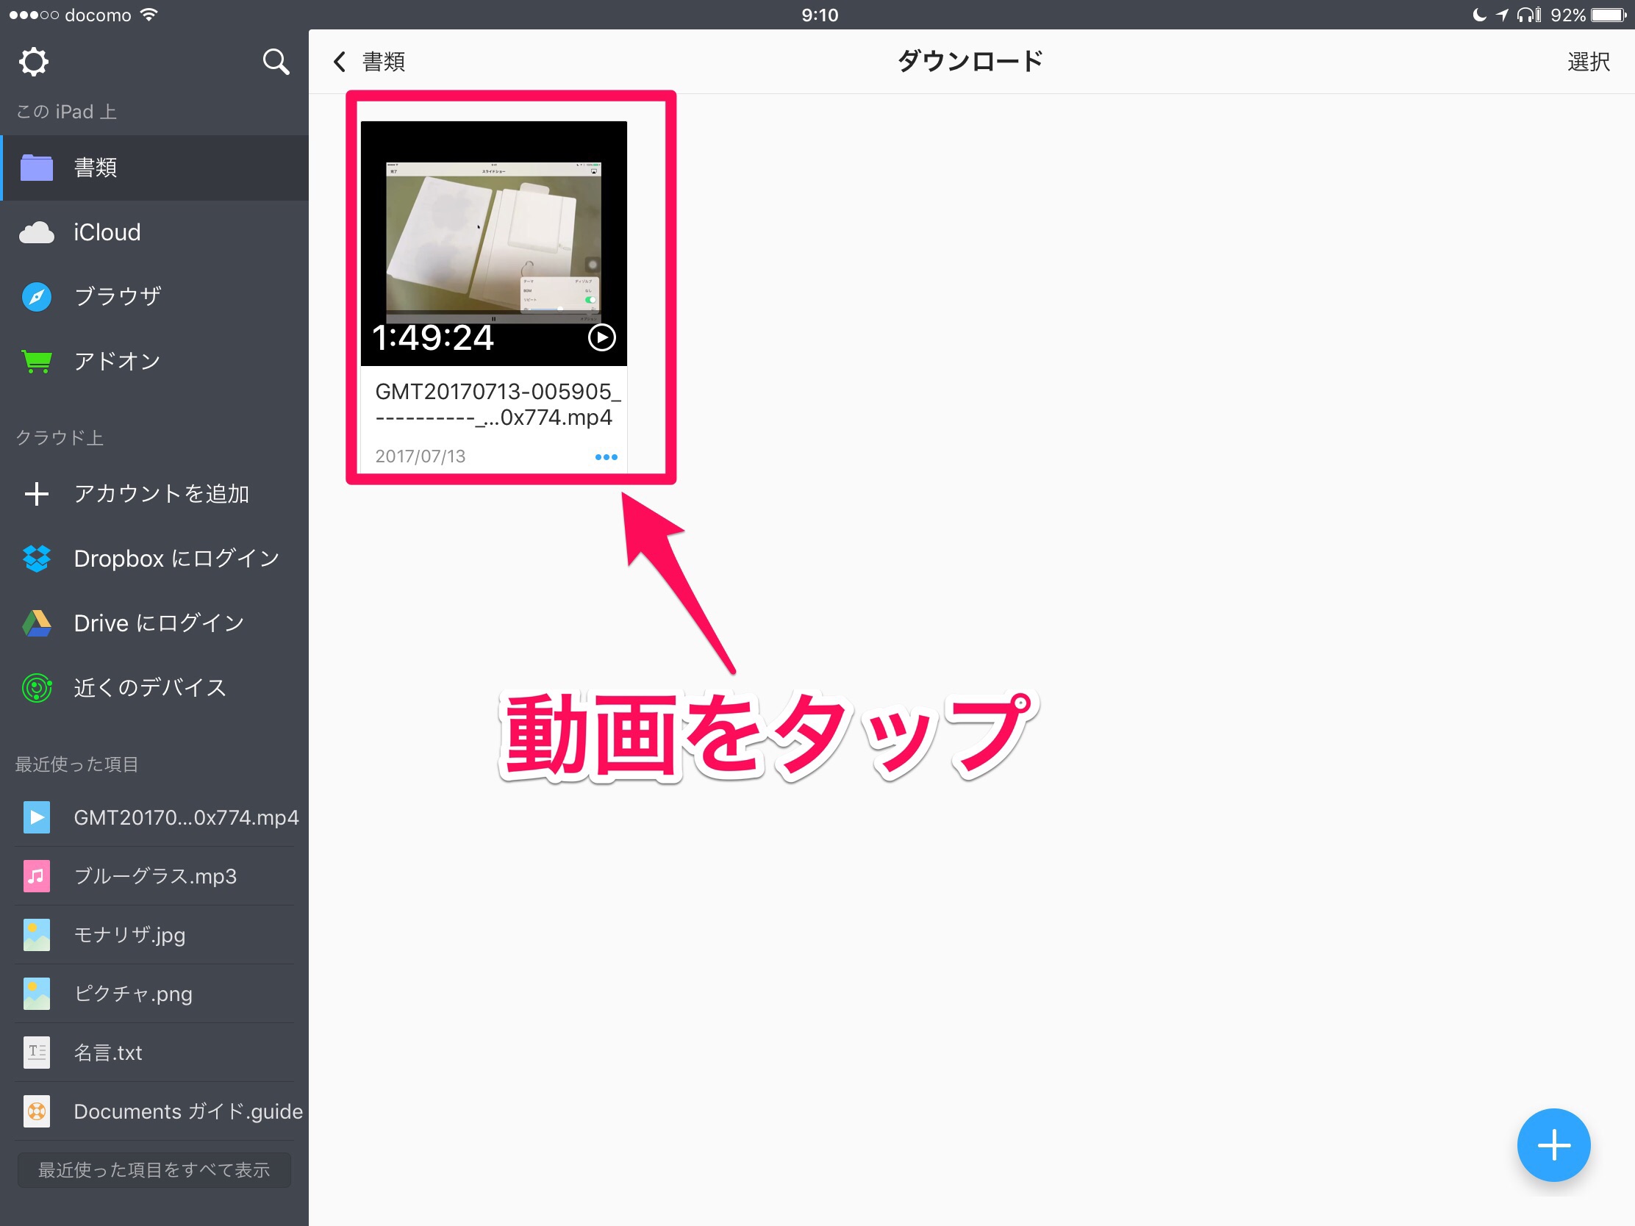Tap the search magnifier icon
The height and width of the screenshot is (1226, 1635).
276,62
